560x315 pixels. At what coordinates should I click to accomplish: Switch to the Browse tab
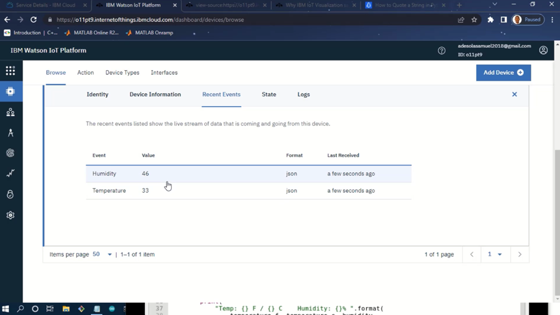pos(56,72)
